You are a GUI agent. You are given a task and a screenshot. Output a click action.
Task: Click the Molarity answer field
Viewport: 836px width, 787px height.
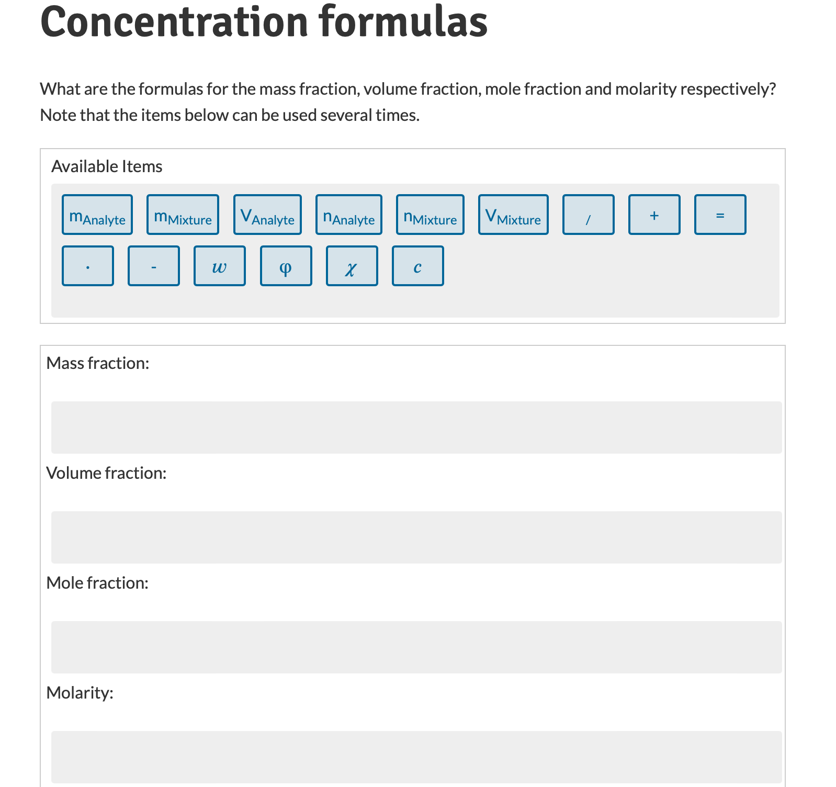pyautogui.click(x=416, y=757)
